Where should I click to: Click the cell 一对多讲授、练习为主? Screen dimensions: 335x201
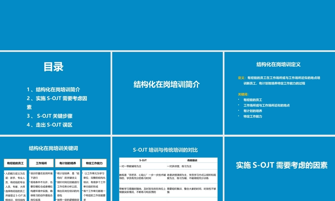coord(192,166)
